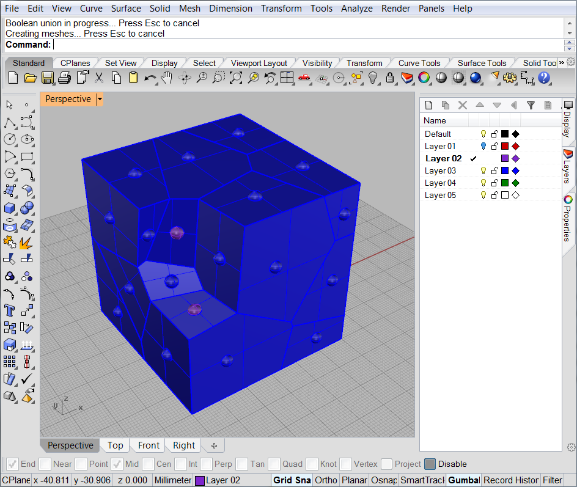Screen dimensions: 577x487
Task: Click the green Layer 04 color swatch
Action: pos(505,183)
